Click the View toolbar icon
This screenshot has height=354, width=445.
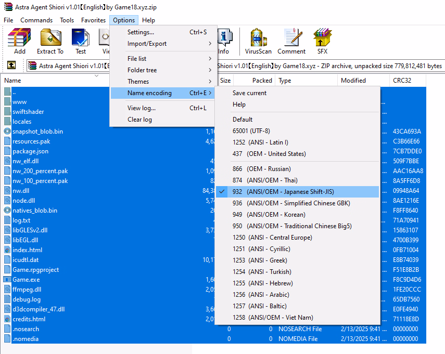105,37
